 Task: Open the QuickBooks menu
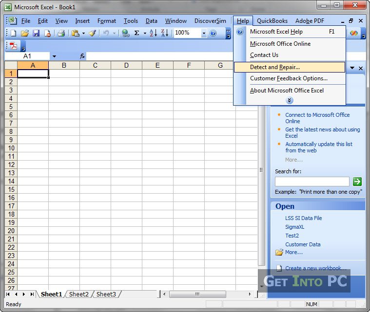[x=272, y=21]
